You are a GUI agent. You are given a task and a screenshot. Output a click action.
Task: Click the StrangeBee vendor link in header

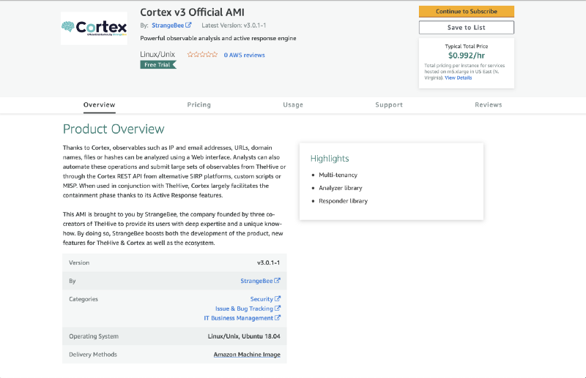click(168, 26)
